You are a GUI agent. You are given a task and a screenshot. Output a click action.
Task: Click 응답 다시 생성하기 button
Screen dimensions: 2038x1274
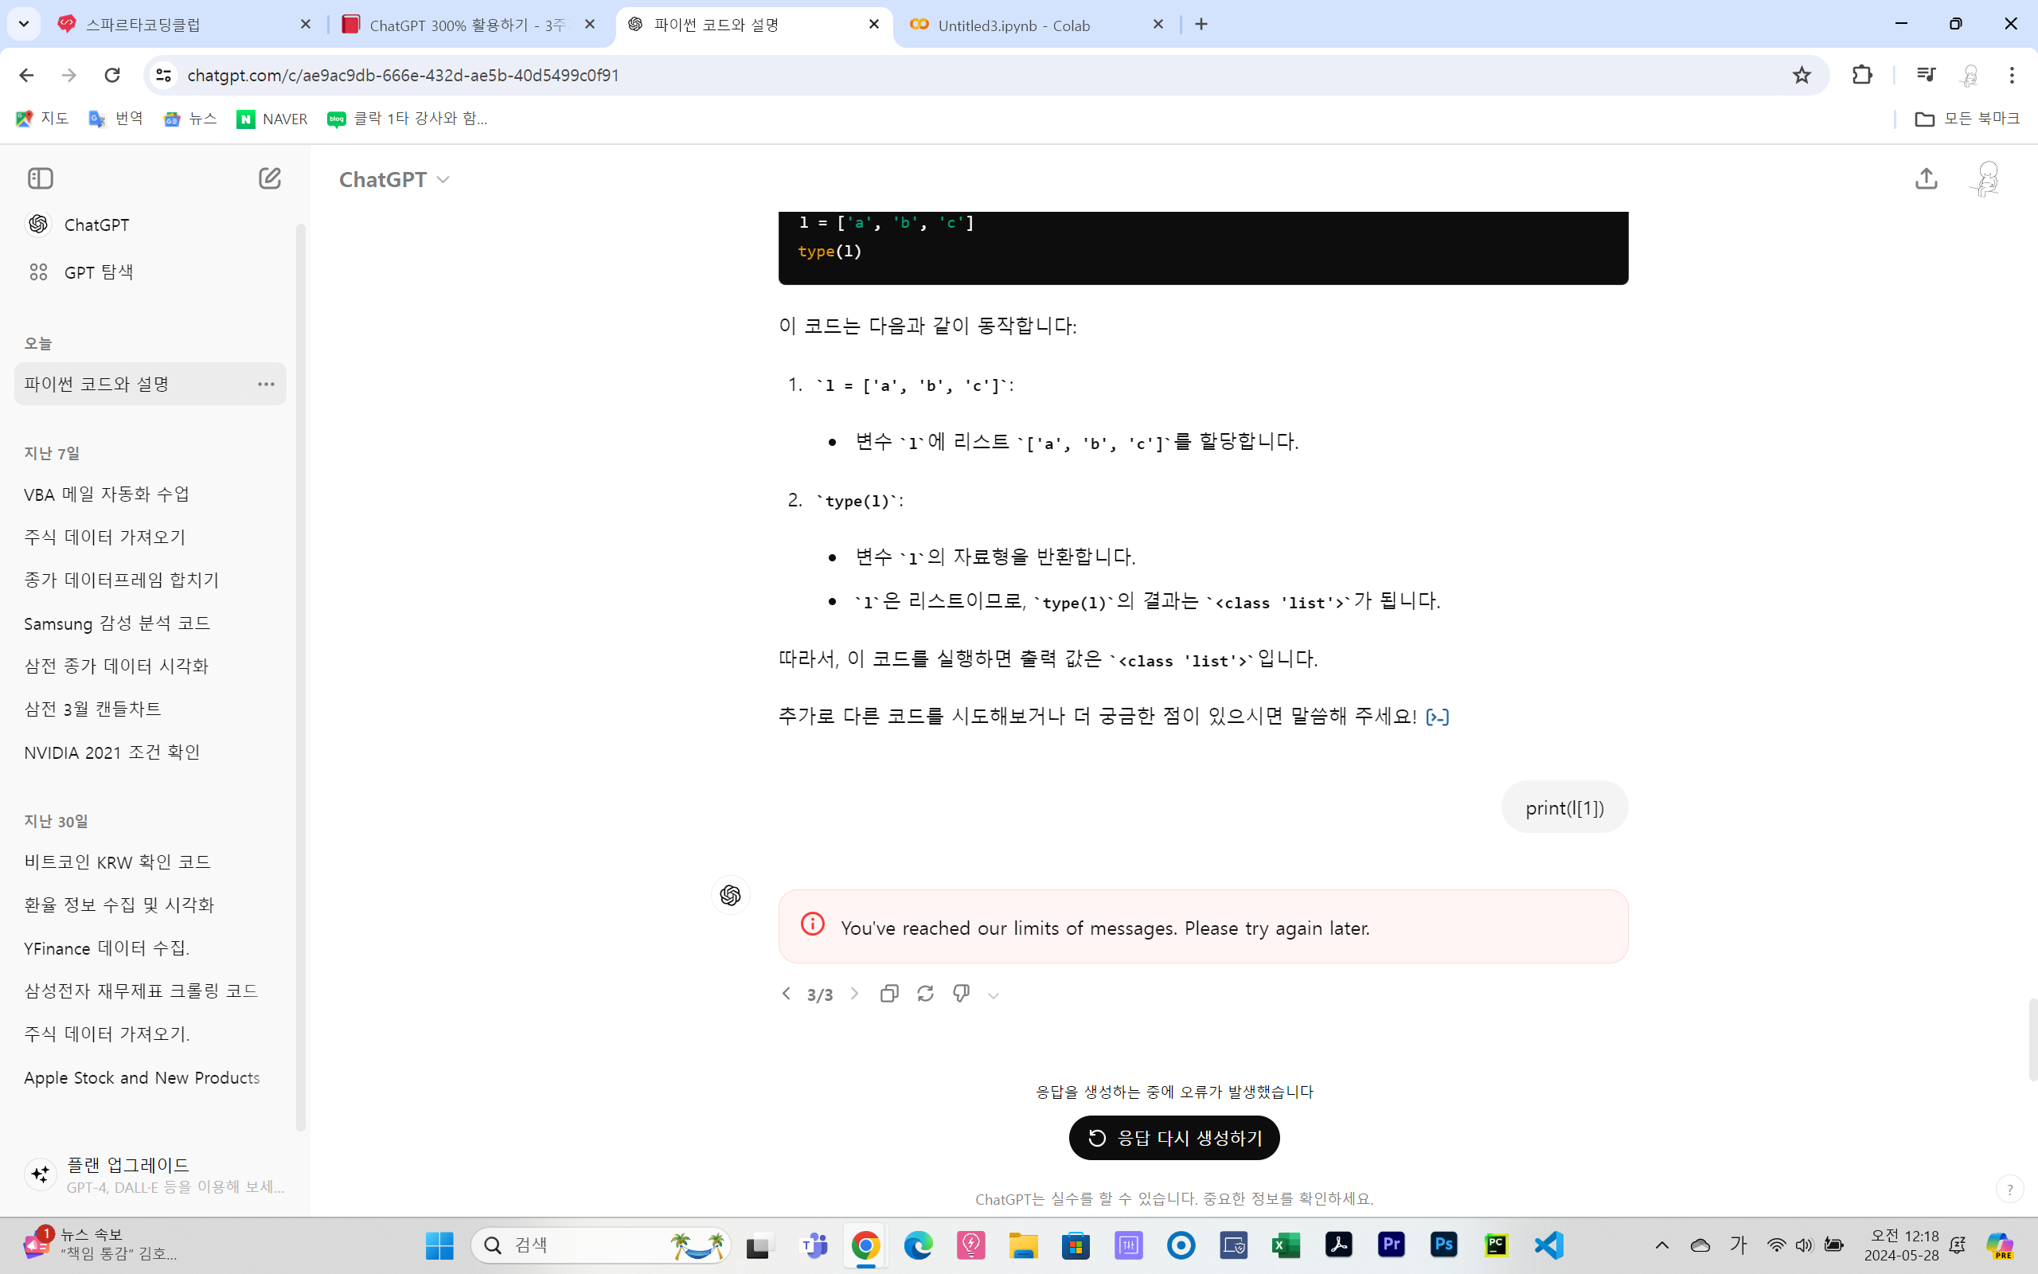(x=1174, y=1139)
